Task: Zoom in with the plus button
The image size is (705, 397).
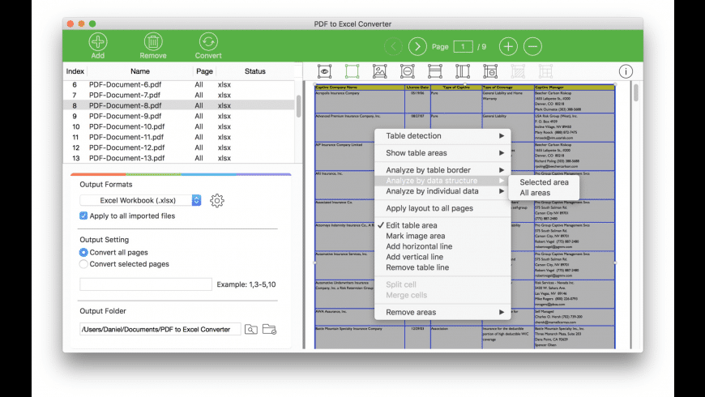Action: 508,46
